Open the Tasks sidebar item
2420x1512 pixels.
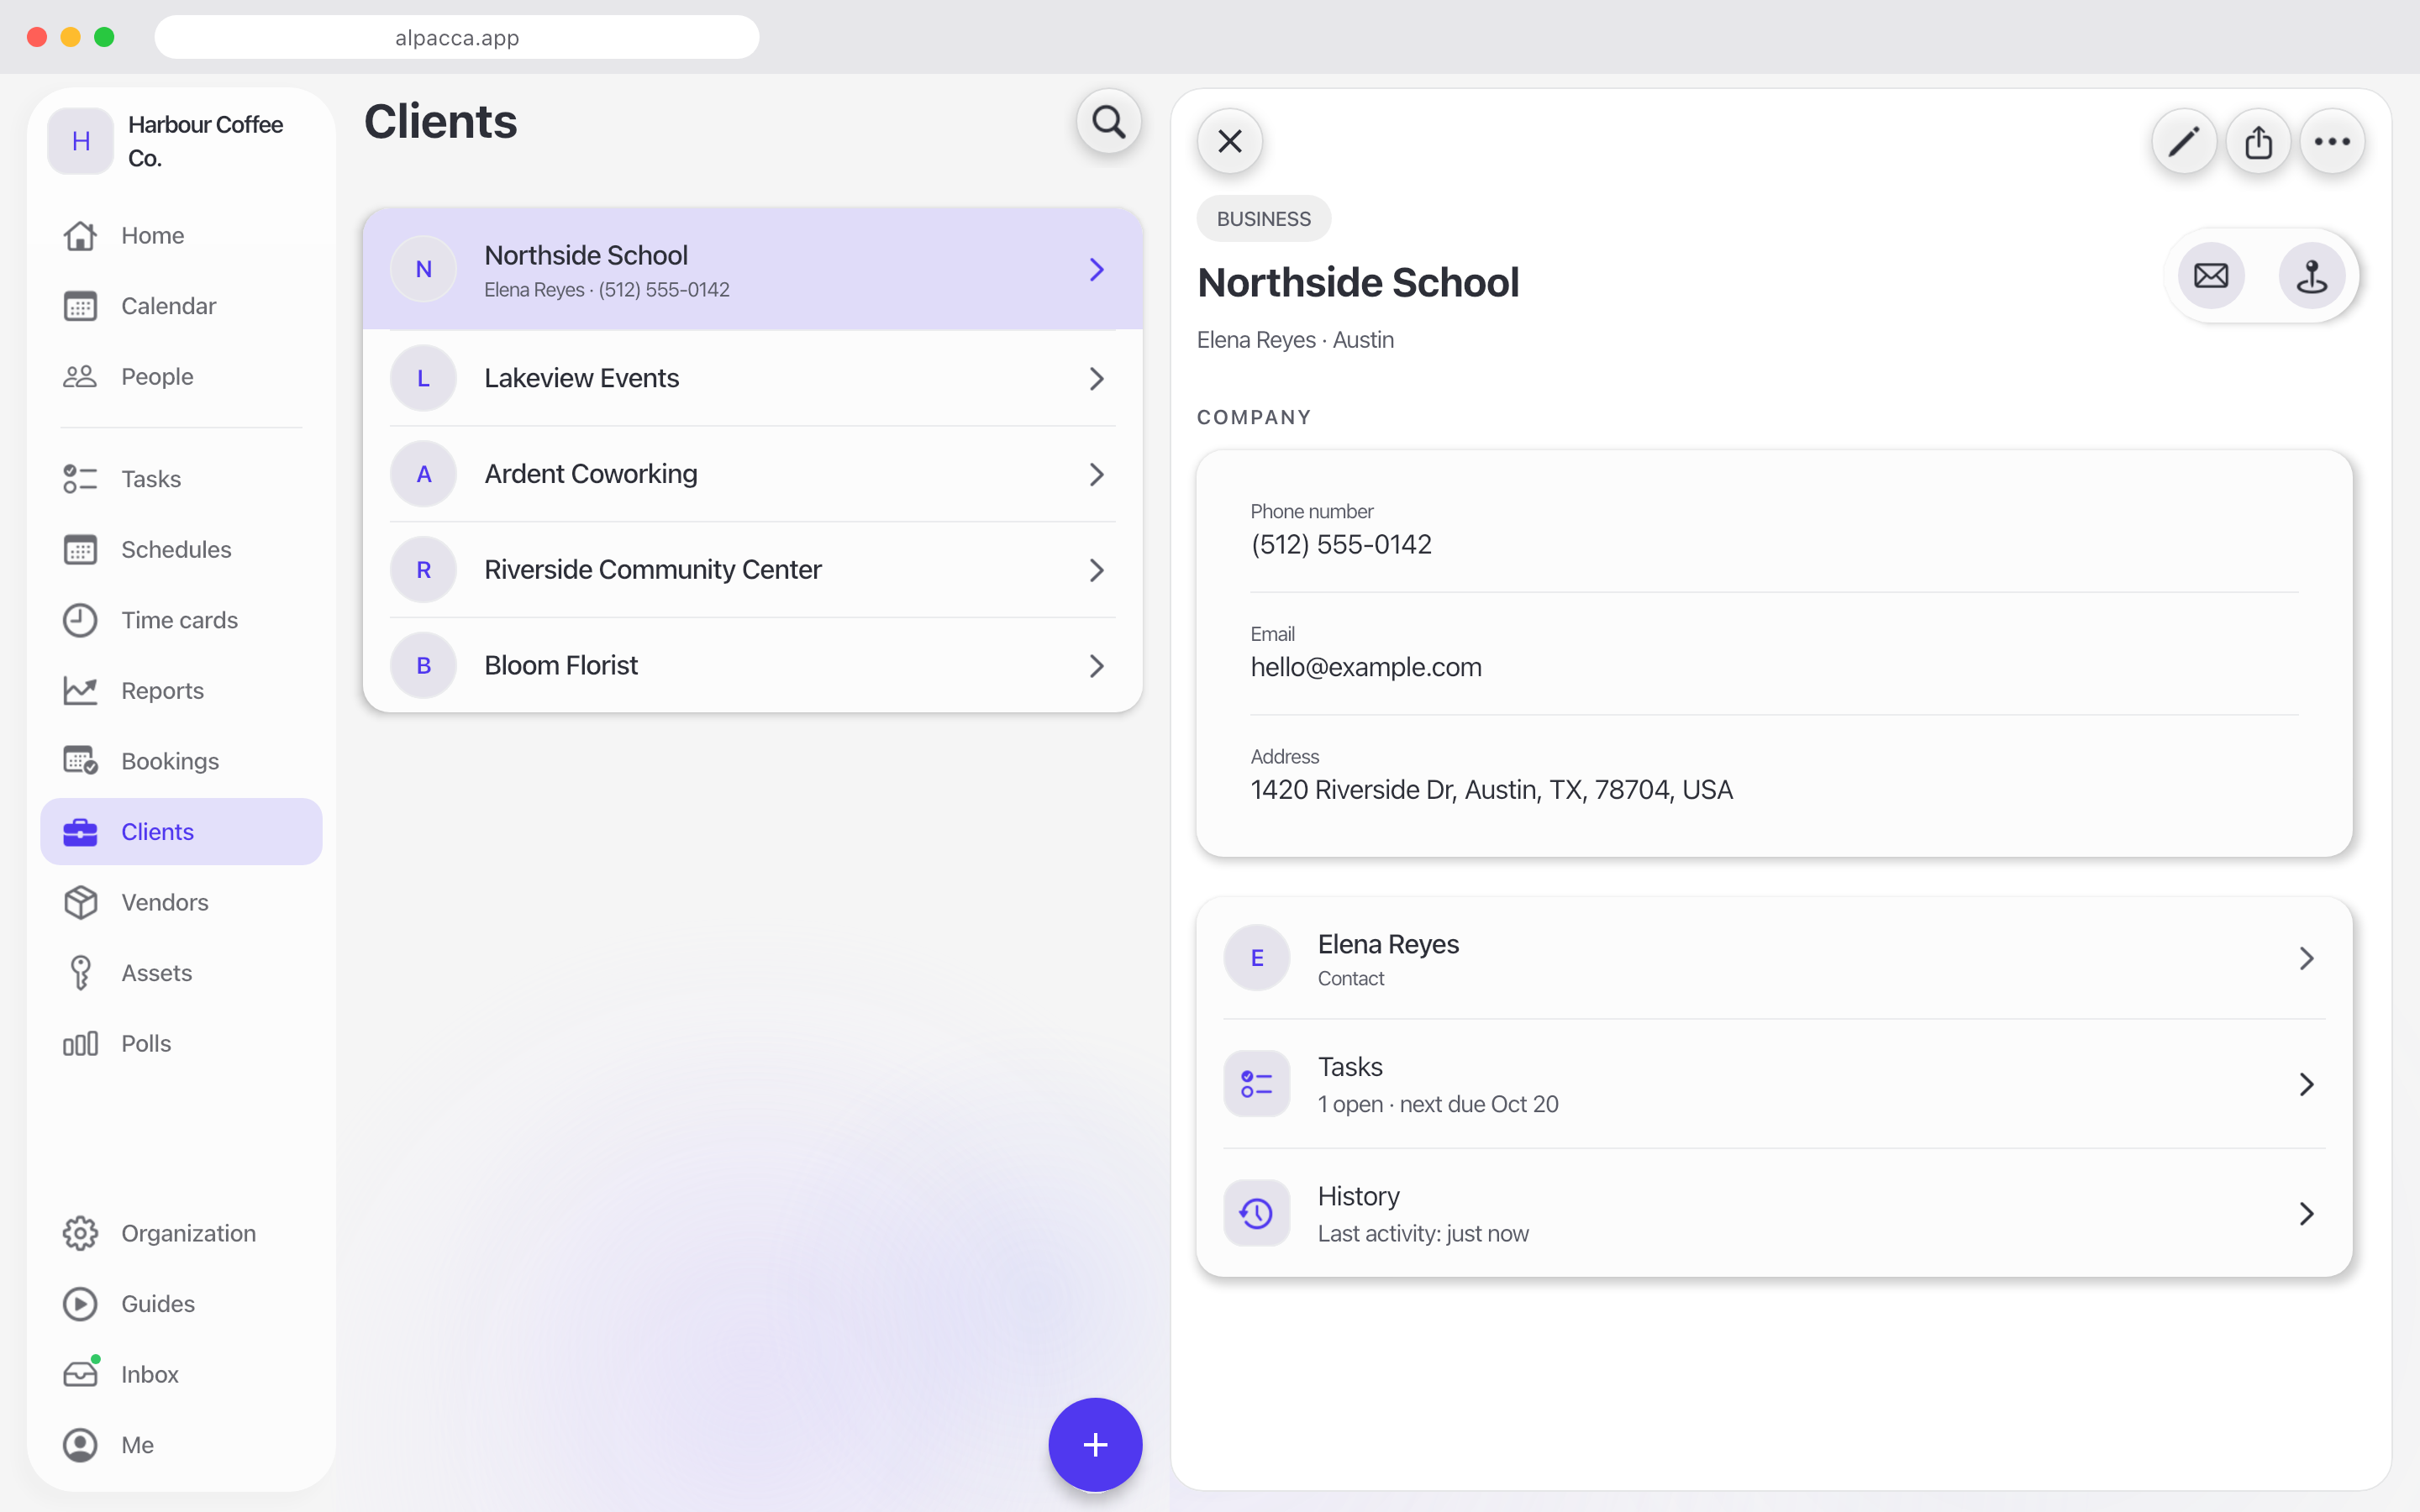click(x=181, y=479)
